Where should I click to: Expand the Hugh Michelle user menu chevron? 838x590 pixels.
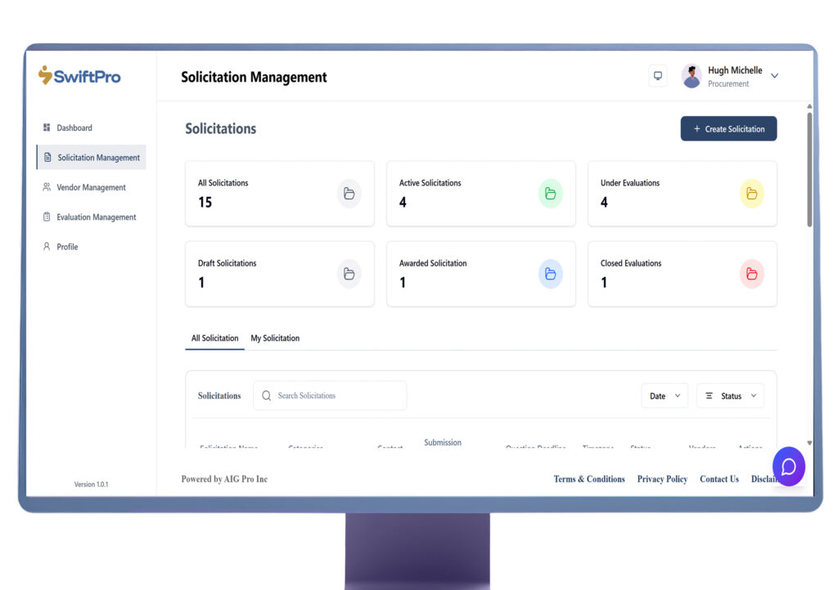coord(775,76)
